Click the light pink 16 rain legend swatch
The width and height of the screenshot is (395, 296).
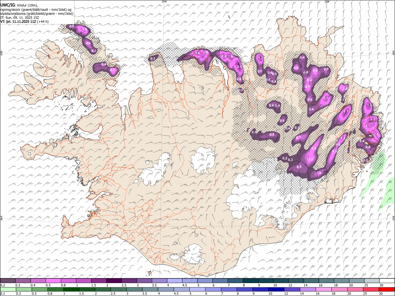point(323,290)
